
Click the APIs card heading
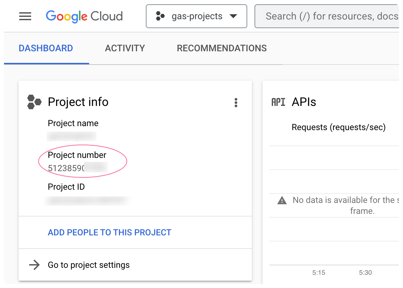coord(304,102)
